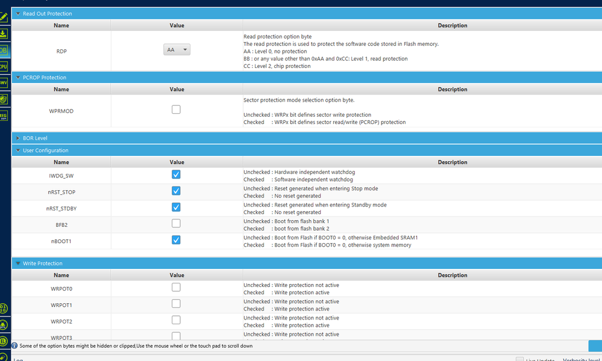Select the nRST_STDBY name cell
The height and width of the screenshot is (361, 602).
61,208
